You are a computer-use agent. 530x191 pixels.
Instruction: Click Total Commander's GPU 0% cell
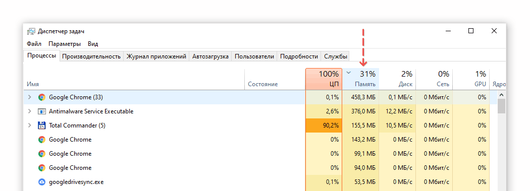click(471, 125)
